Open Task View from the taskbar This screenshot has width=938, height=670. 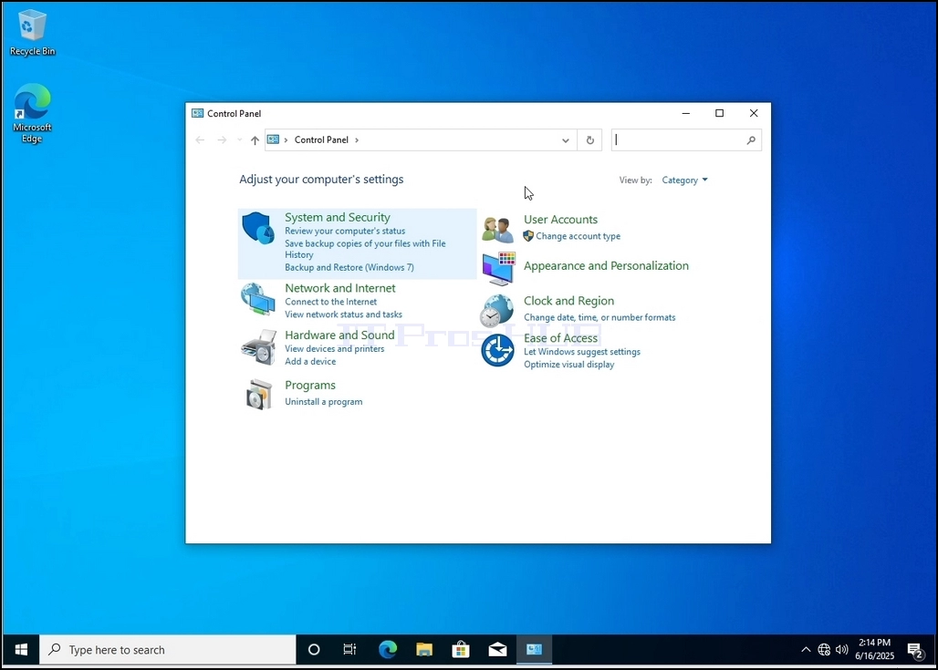coord(350,650)
